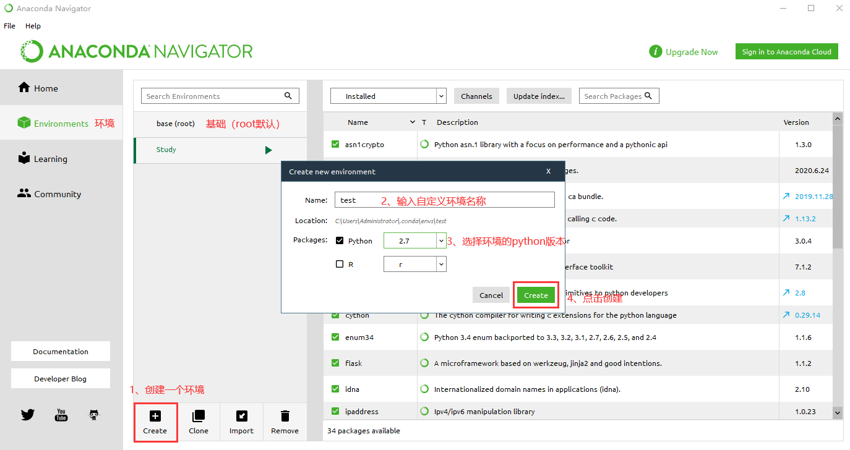Click the green Create button in dialog
This screenshot has height=450, width=850.
pos(536,295)
